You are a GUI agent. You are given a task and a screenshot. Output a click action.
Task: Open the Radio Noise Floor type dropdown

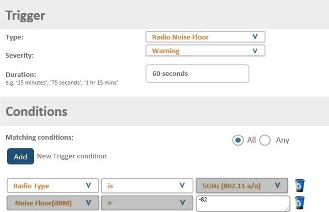(205, 37)
